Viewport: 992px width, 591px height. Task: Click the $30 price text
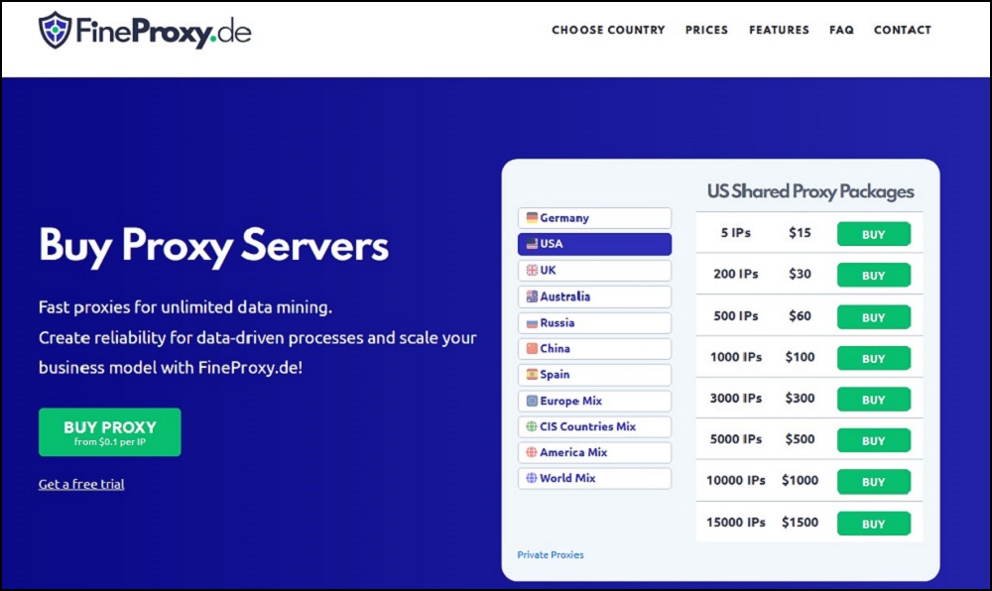point(800,274)
